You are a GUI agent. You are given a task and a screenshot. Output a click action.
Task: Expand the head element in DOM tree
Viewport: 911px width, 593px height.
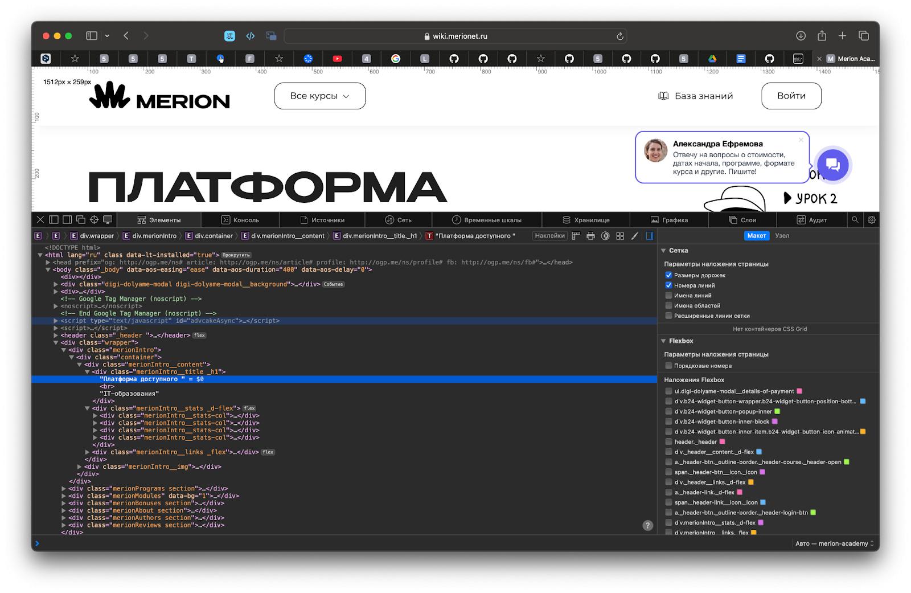tap(48, 263)
